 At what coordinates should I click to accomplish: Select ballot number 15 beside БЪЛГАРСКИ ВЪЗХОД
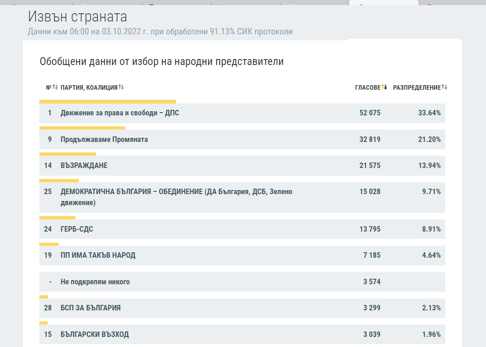[48, 334]
